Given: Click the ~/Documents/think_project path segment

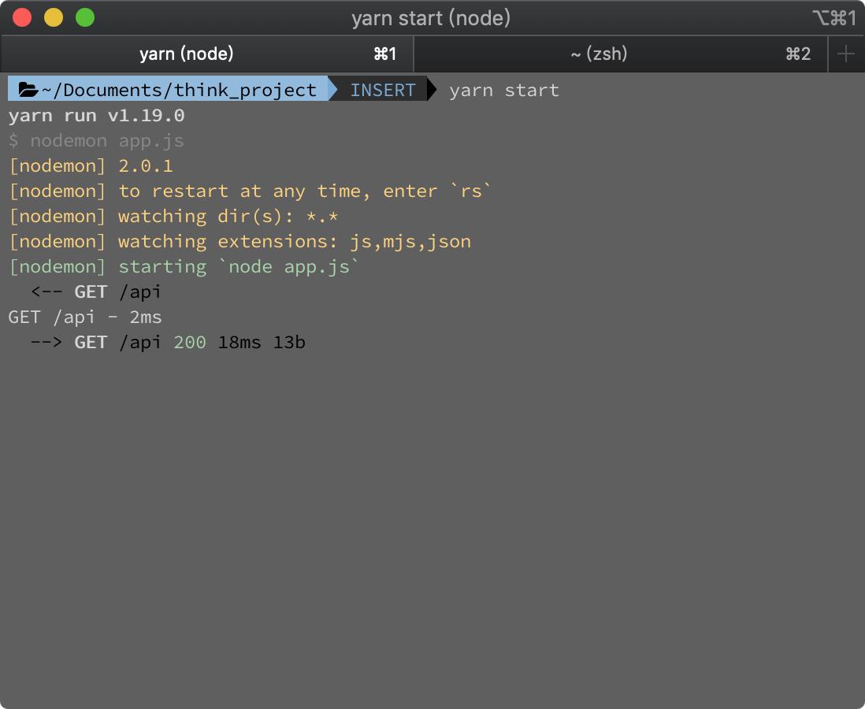Looking at the screenshot, I should pos(179,89).
